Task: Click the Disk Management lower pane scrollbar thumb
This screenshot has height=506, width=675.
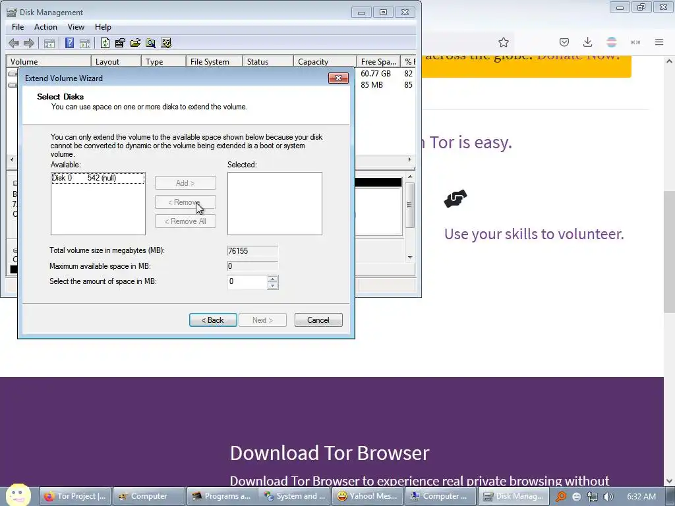Action: [410, 205]
